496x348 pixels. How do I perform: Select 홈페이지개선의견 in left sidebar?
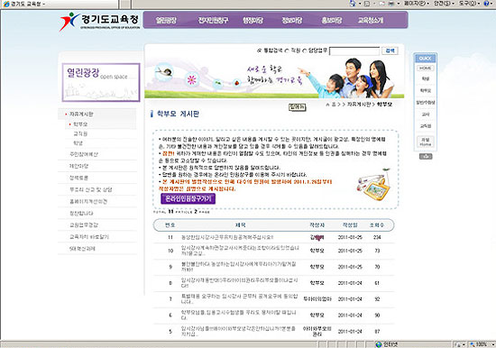tap(88, 202)
